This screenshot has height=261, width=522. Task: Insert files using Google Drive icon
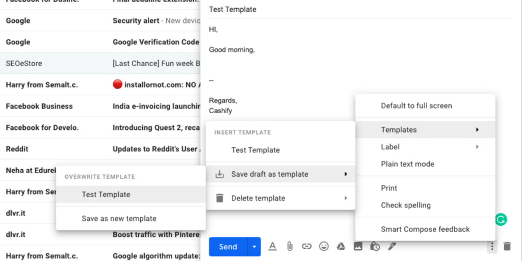341,246
